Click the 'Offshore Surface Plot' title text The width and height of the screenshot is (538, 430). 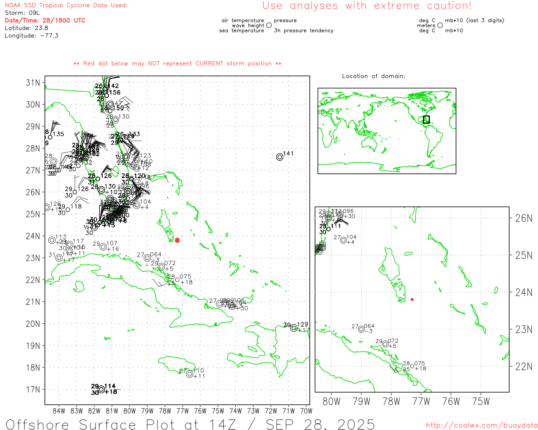[190, 424]
